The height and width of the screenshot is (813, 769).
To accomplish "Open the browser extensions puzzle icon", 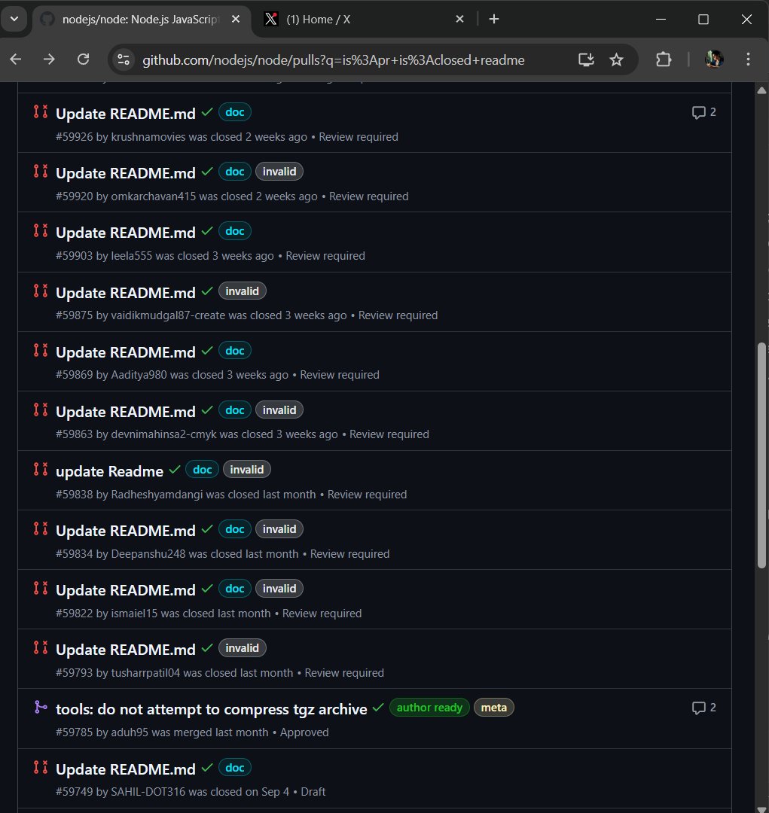I will click(663, 59).
